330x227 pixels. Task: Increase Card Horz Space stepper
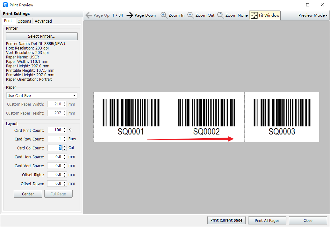65,155
